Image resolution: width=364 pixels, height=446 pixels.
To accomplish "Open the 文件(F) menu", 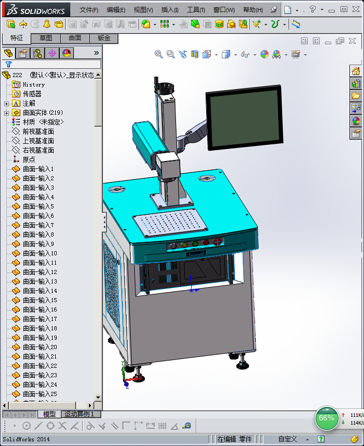I will tap(89, 10).
